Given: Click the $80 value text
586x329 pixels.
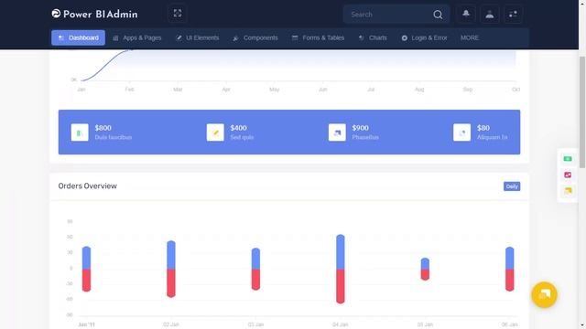Looking at the screenshot, I should tap(483, 128).
